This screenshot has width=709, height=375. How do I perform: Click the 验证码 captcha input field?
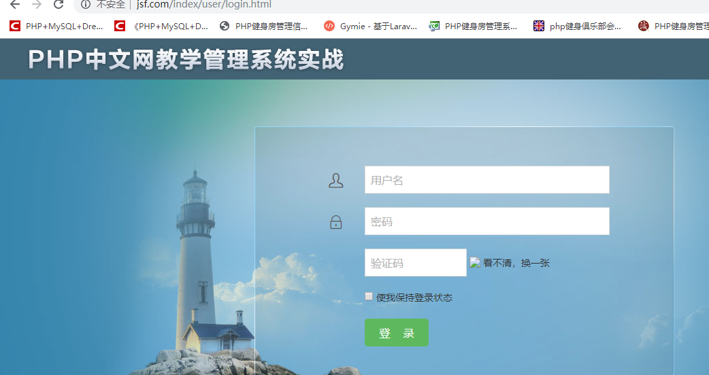(416, 263)
